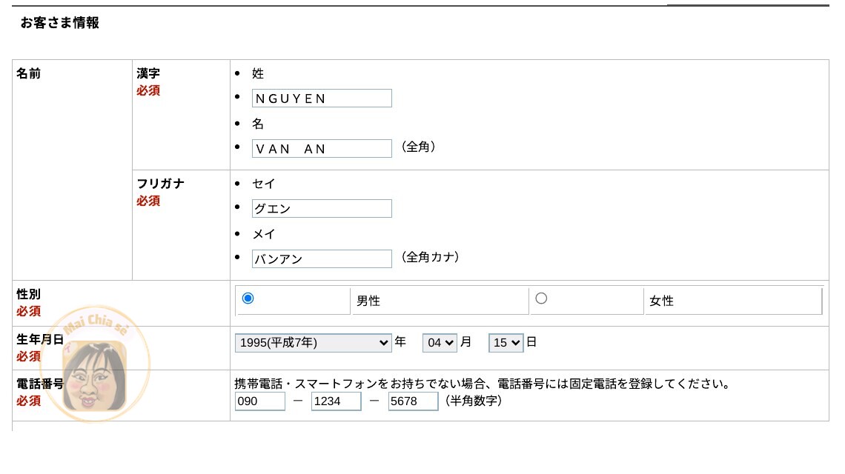Screen dimensions: 845x474
Task: Click the セイ bullet label
Action: (x=264, y=184)
